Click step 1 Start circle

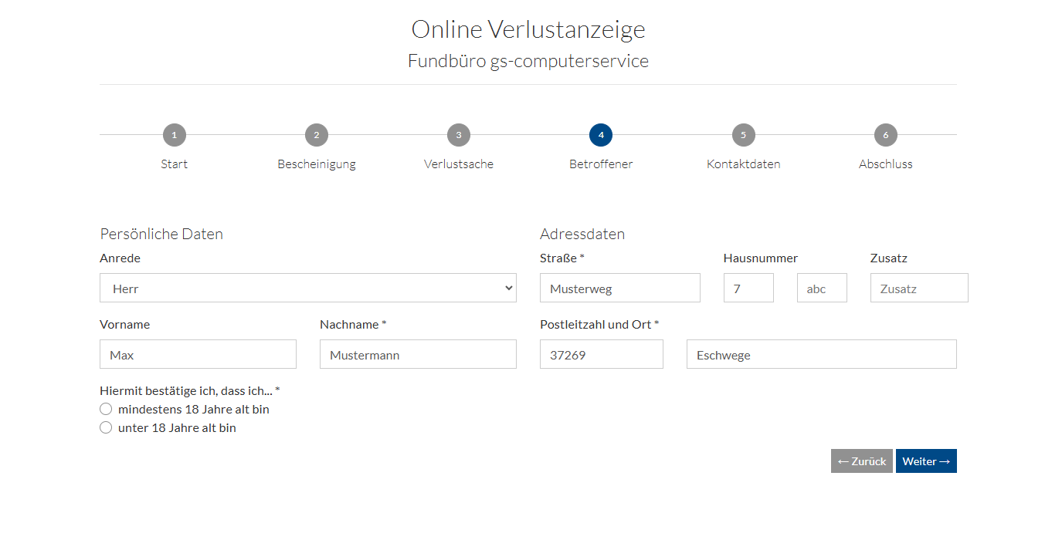(175, 135)
